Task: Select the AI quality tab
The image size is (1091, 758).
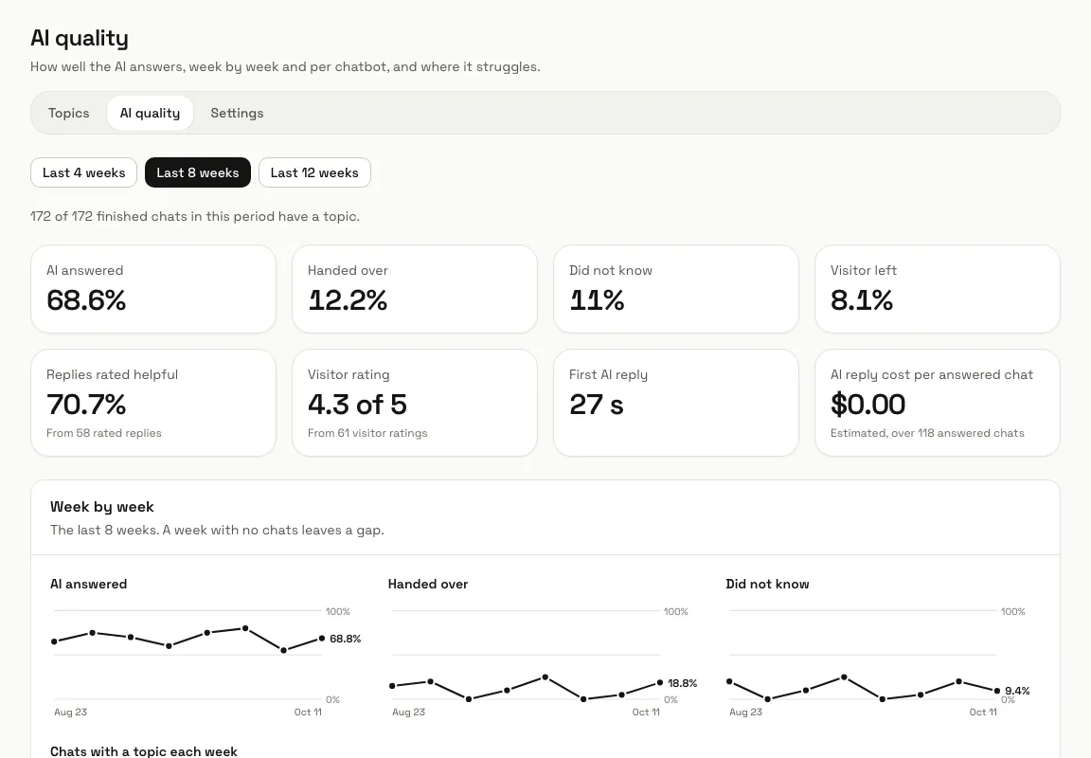Action: 150,113
